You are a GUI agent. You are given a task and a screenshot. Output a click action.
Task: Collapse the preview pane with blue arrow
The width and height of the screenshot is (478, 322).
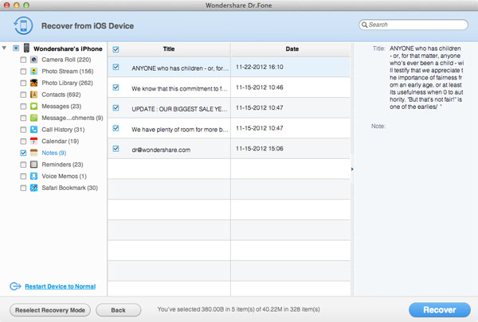pos(352,169)
